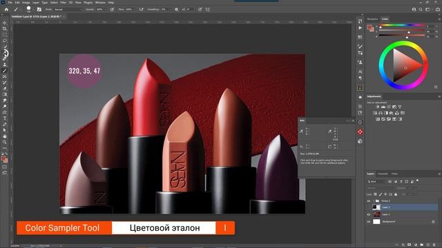This screenshot has height=248, width=442.
Task: Select the Color Sampler eyedropper tool
Action: [x=5, y=53]
